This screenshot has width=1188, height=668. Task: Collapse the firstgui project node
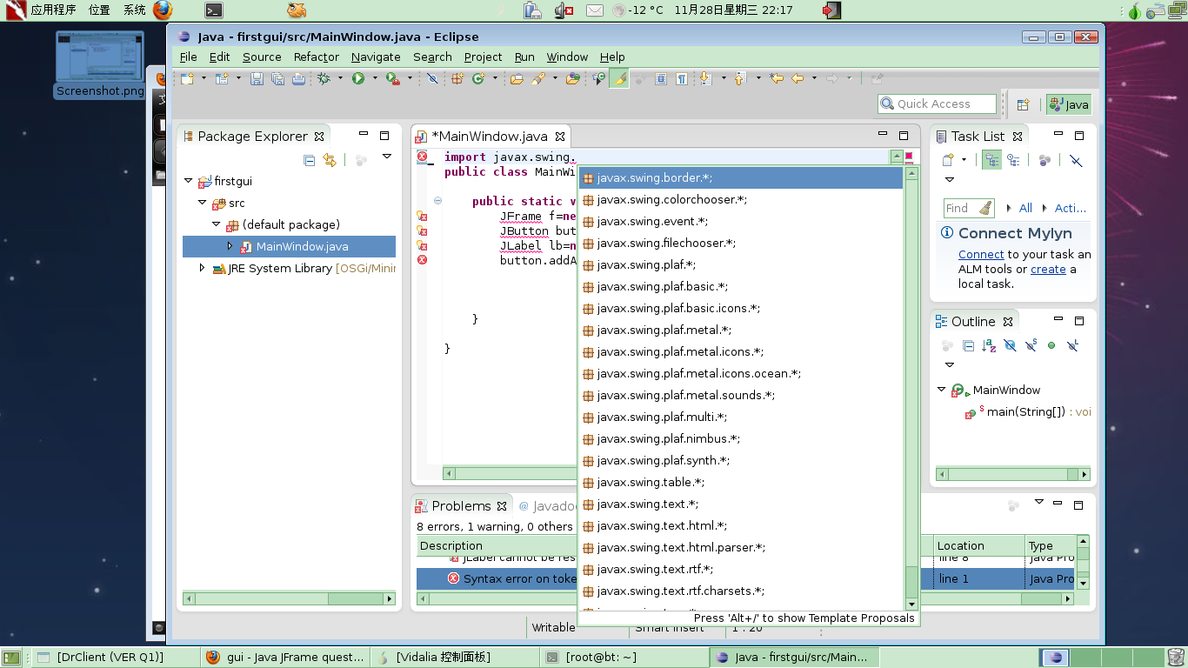[x=188, y=181]
